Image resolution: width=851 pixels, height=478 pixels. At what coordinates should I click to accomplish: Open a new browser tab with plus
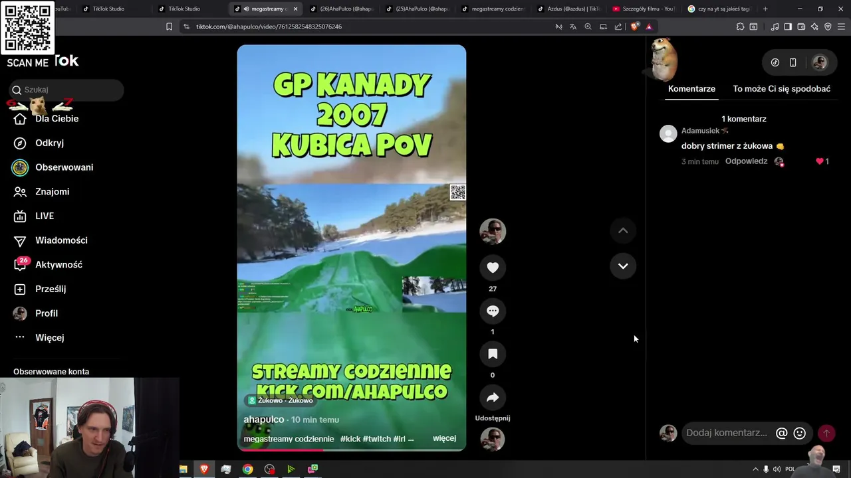[765, 9]
